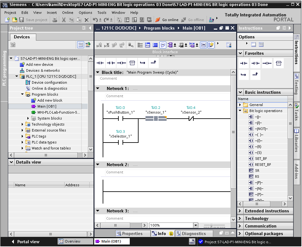Insert empty box from editor favorites bar
The image size is (302, 247).
(x=132, y=63)
